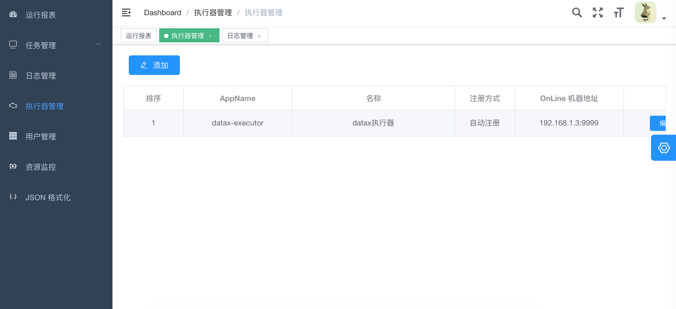Open the header search icon

coord(577,12)
